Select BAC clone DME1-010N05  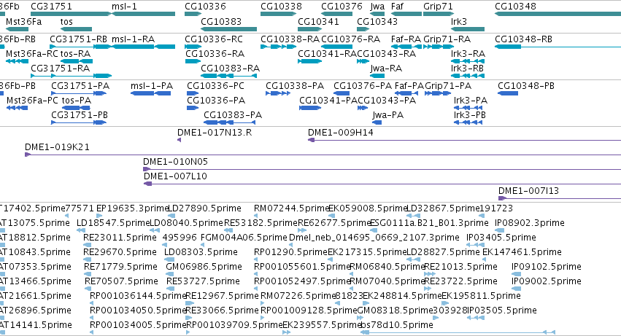pos(175,162)
